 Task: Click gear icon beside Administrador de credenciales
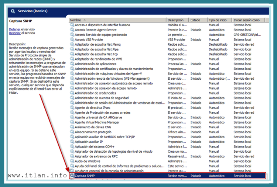pos(72,93)
